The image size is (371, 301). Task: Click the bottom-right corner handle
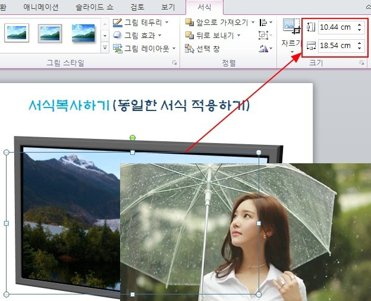259,294
